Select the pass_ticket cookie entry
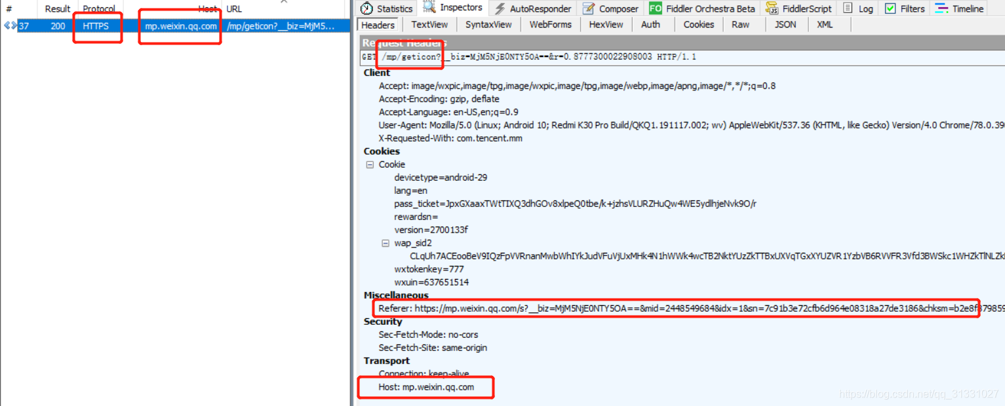The image size is (1005, 406). coord(575,204)
